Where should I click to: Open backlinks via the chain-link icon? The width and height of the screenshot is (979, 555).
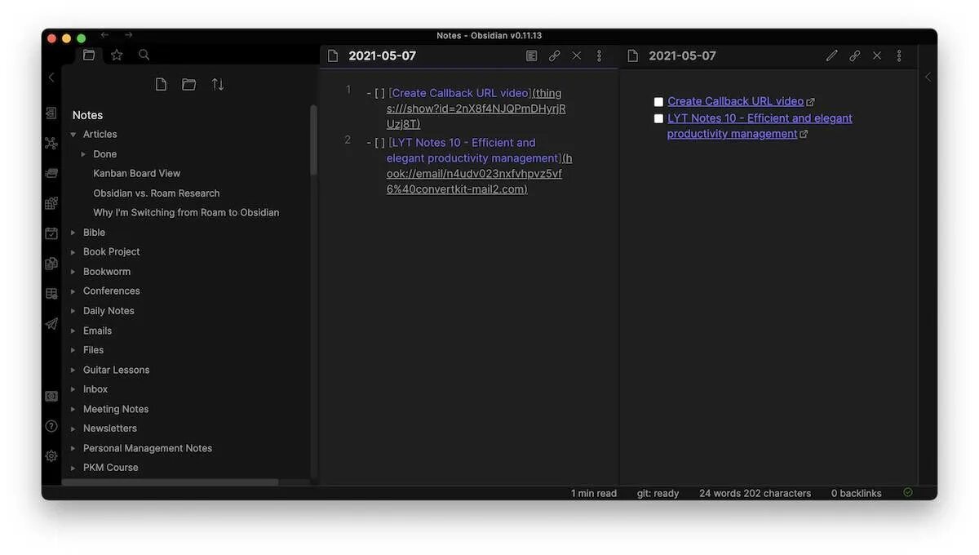click(555, 55)
